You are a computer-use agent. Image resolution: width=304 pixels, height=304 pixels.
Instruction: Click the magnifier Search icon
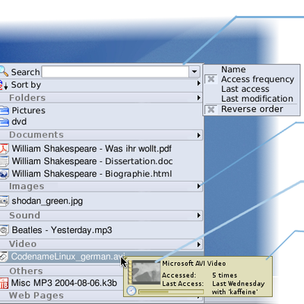point(4,71)
